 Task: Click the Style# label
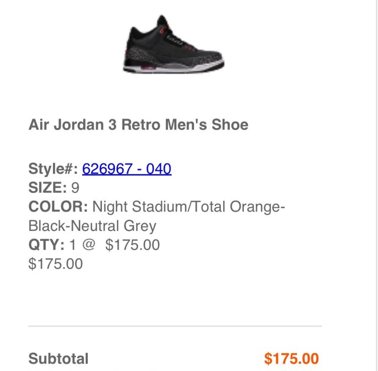[x=53, y=169]
